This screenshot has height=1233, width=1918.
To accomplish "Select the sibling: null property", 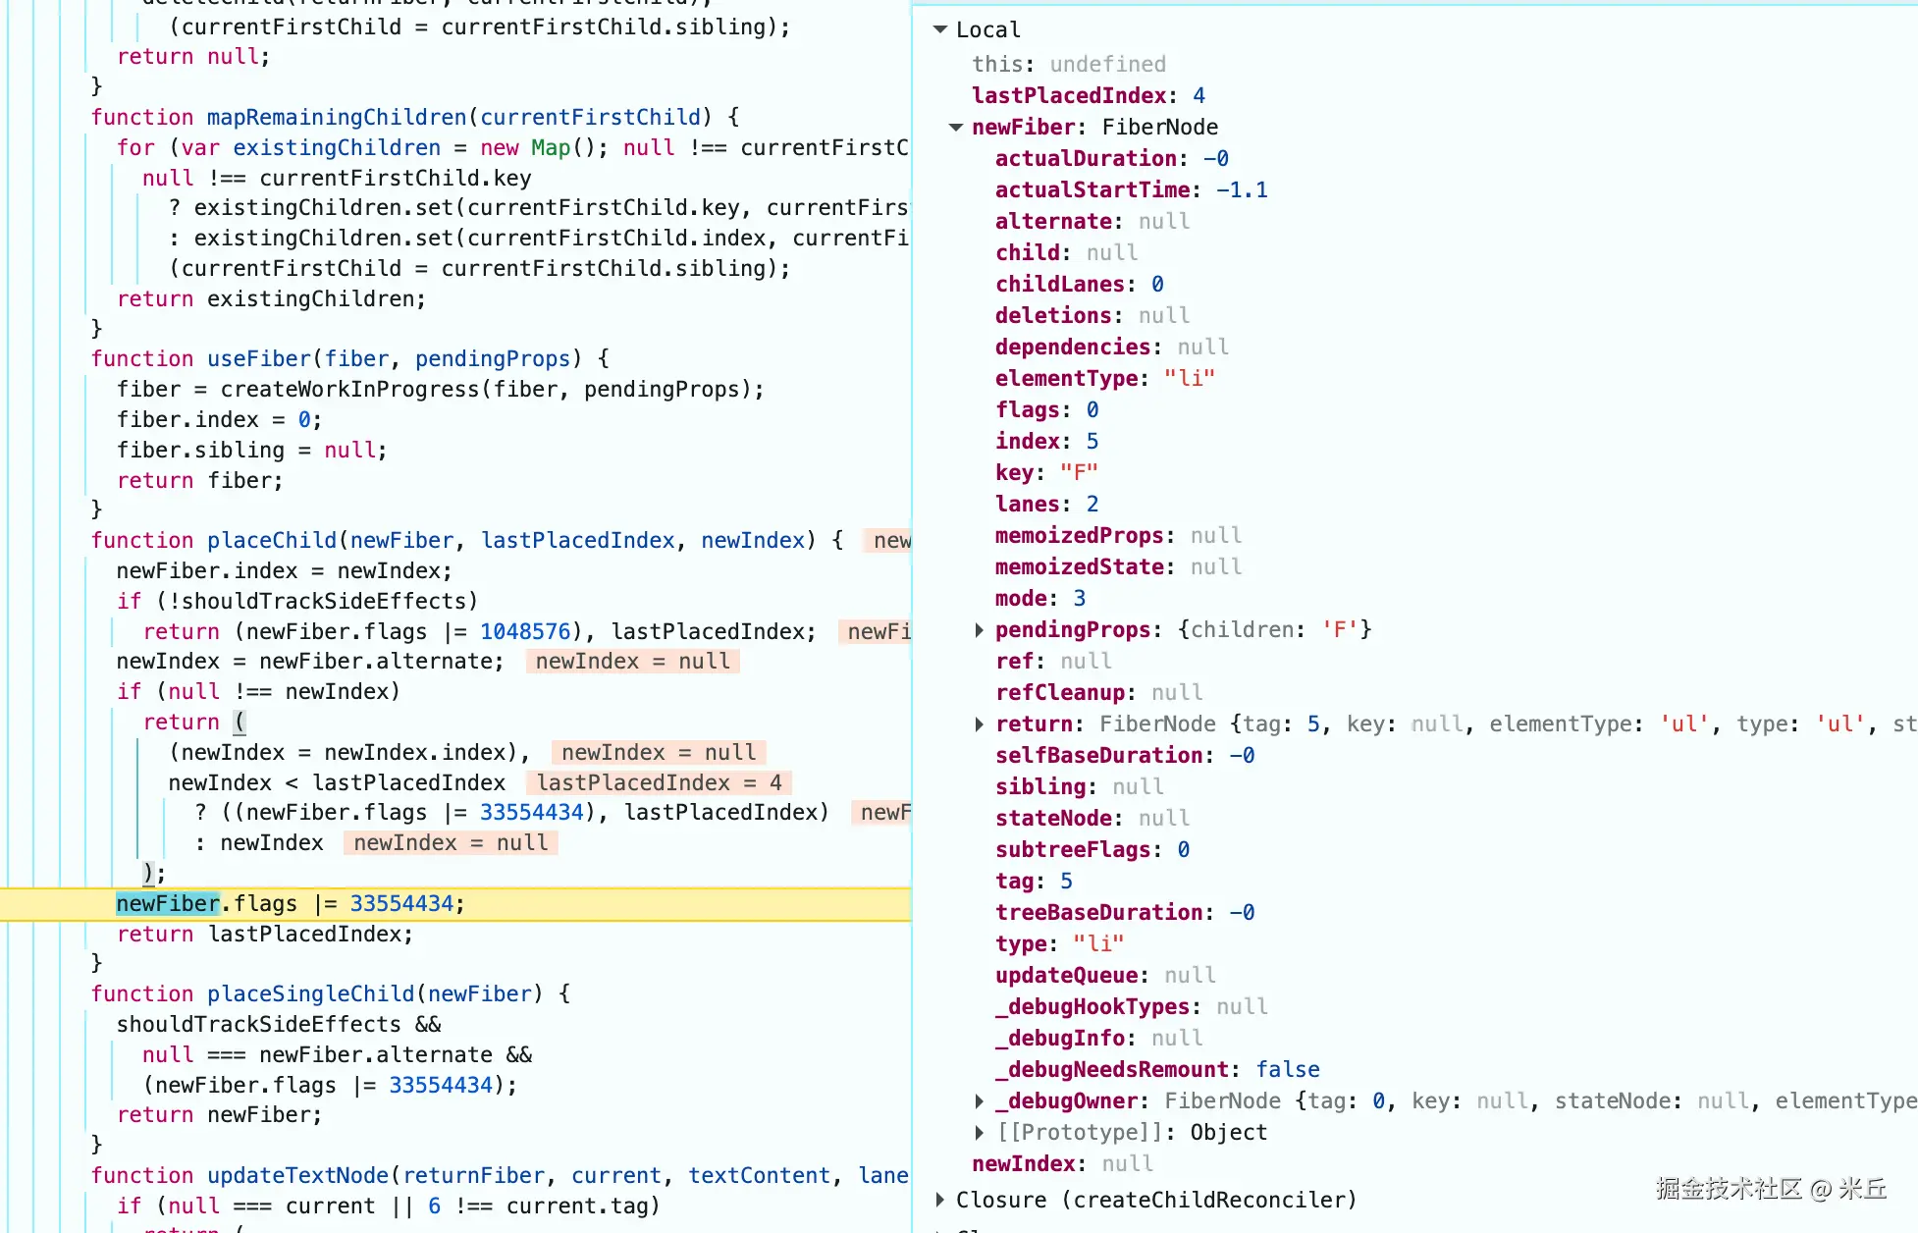I will pyautogui.click(x=1080, y=787).
